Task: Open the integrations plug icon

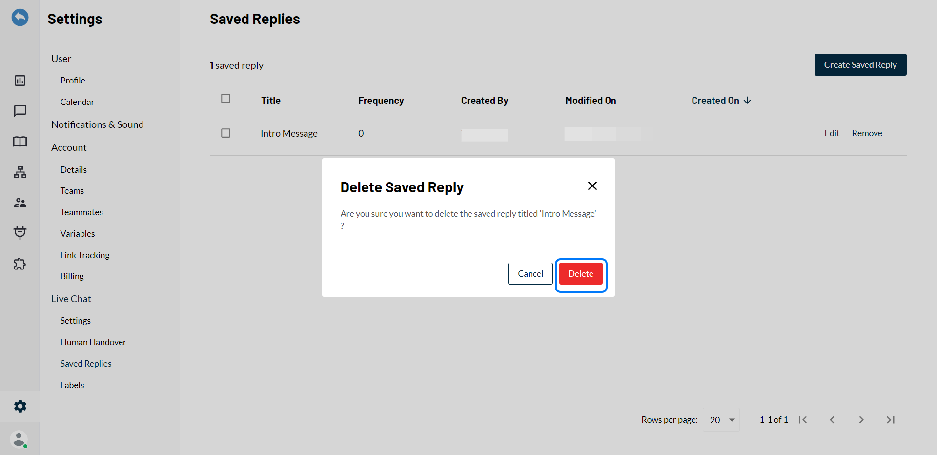Action: tap(20, 233)
